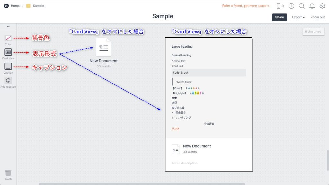
Task: Click the Code brock code block
Action: (209, 73)
